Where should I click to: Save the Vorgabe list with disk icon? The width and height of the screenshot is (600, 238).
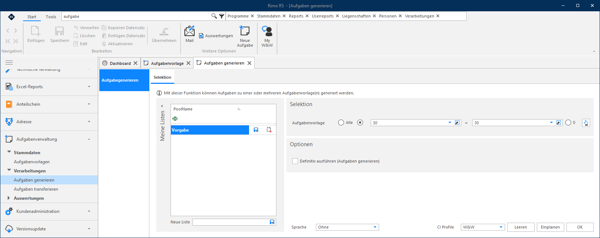pyautogui.click(x=256, y=130)
